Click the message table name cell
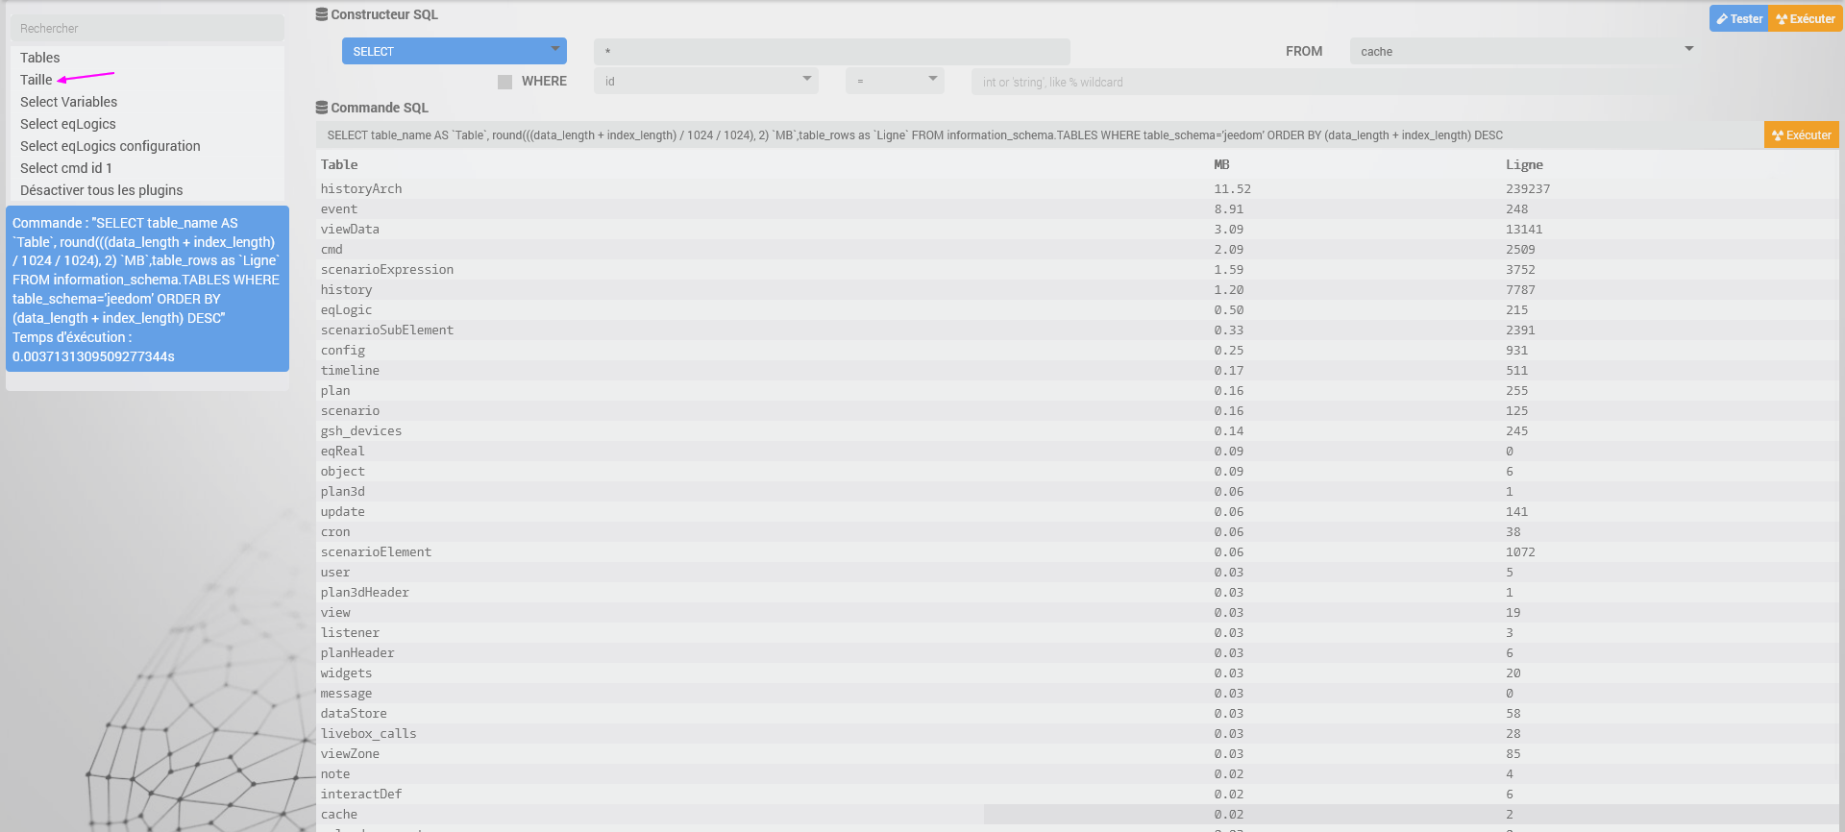 (346, 694)
